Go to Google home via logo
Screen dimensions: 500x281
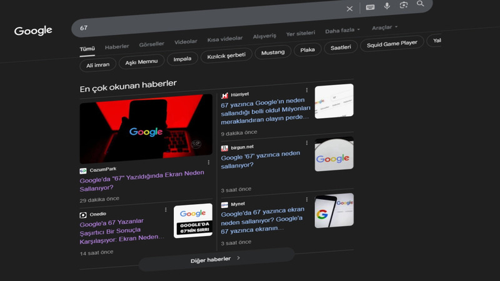[33, 31]
